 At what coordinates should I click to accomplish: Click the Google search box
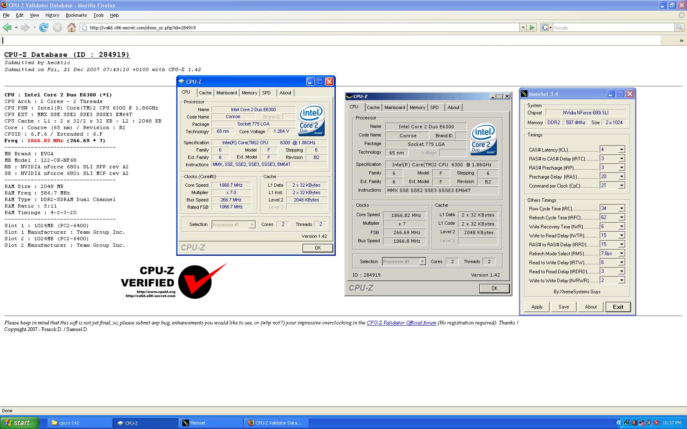(x=613, y=27)
